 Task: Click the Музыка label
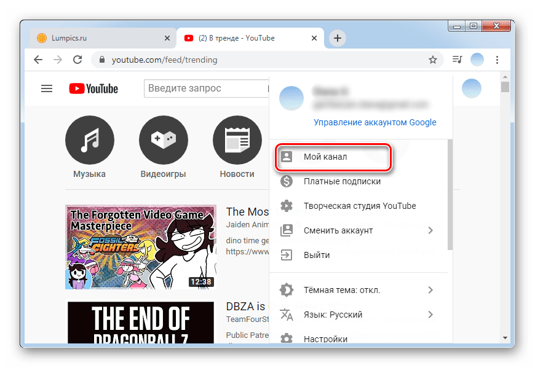[89, 174]
